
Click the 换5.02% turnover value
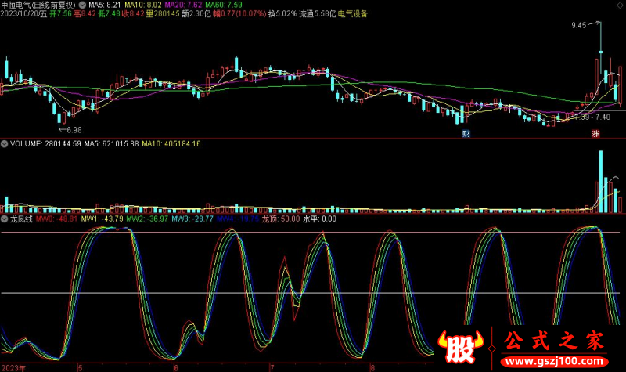[282, 14]
